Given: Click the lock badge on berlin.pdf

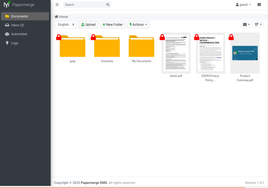Looking at the screenshot, I should (162, 37).
